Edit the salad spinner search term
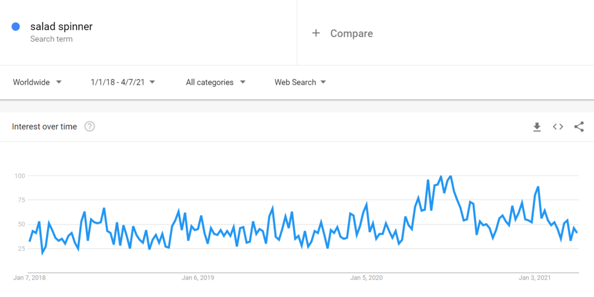 pos(61,27)
